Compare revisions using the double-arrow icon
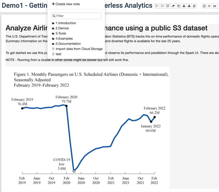The width and height of the screenshot is (219, 192). point(215,6)
